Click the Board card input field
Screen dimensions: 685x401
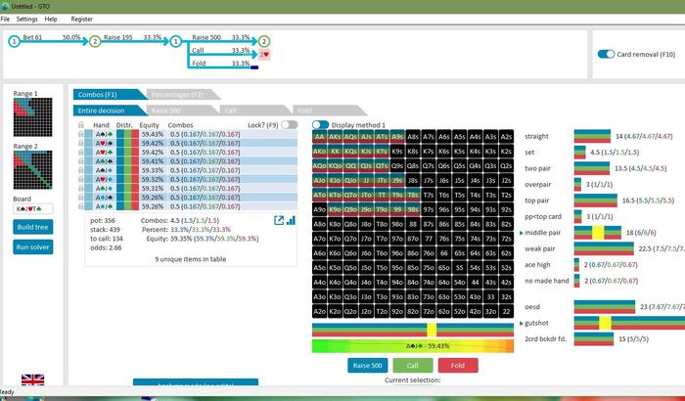(33, 208)
